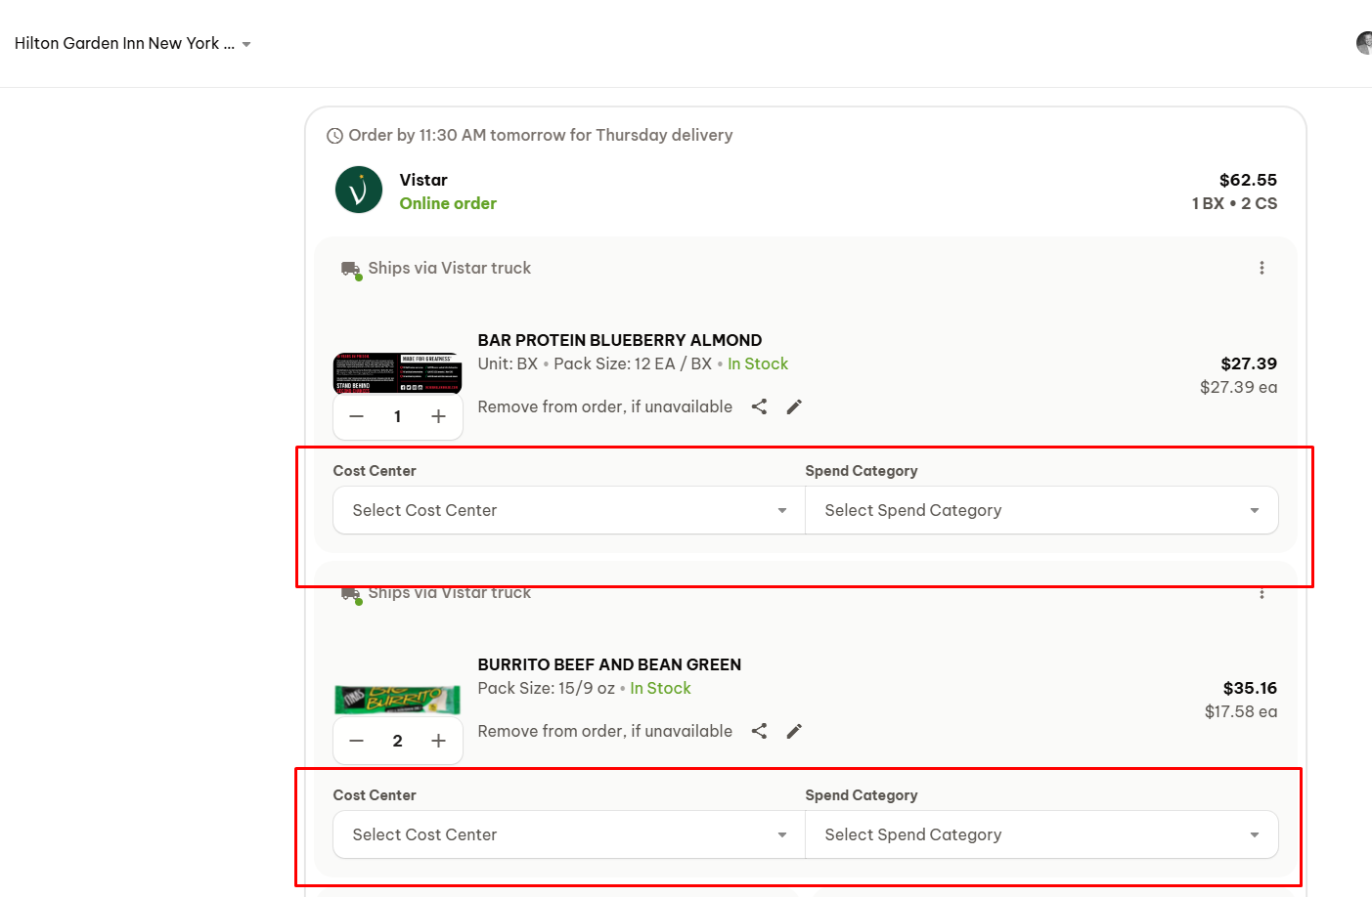Click quantity field of Blueberry Almond bar

[397, 416]
